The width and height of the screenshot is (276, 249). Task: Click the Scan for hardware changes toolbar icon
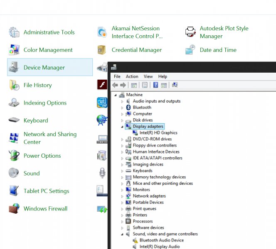pos(175,85)
